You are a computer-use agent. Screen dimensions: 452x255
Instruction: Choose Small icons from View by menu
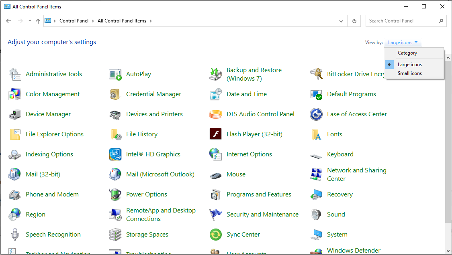click(x=409, y=73)
